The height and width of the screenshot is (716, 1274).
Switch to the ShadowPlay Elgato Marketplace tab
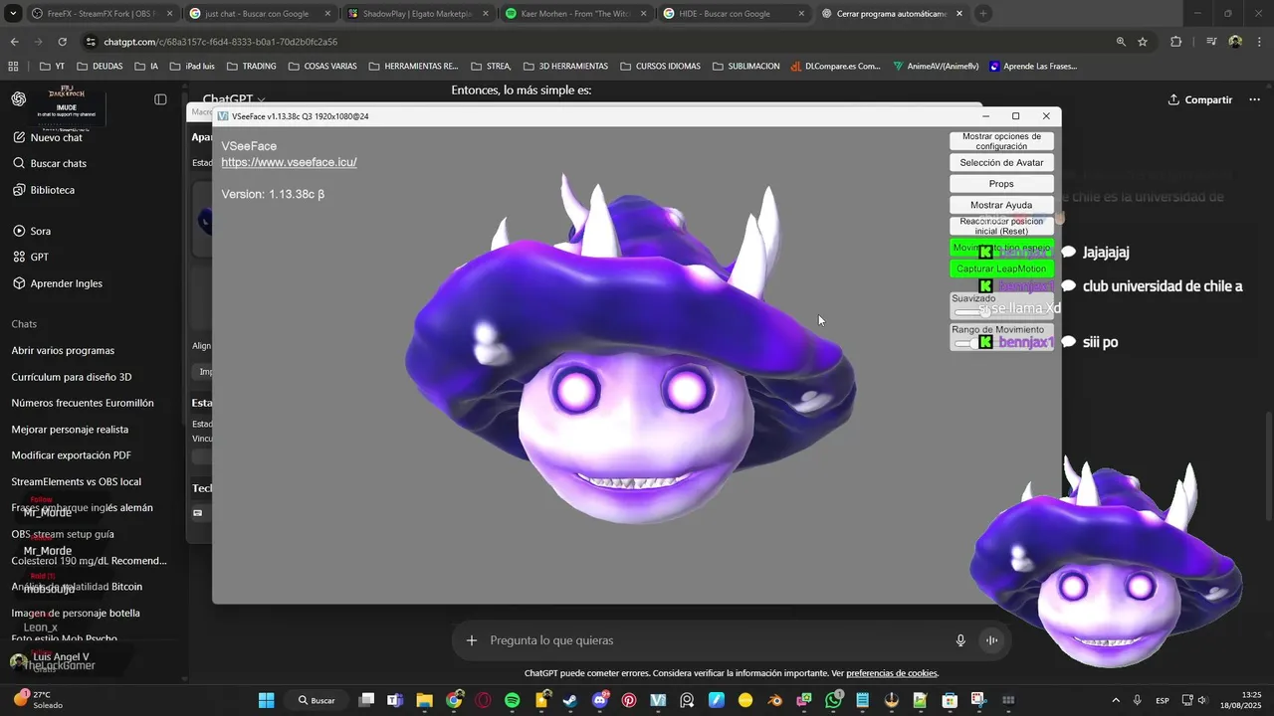(x=418, y=14)
